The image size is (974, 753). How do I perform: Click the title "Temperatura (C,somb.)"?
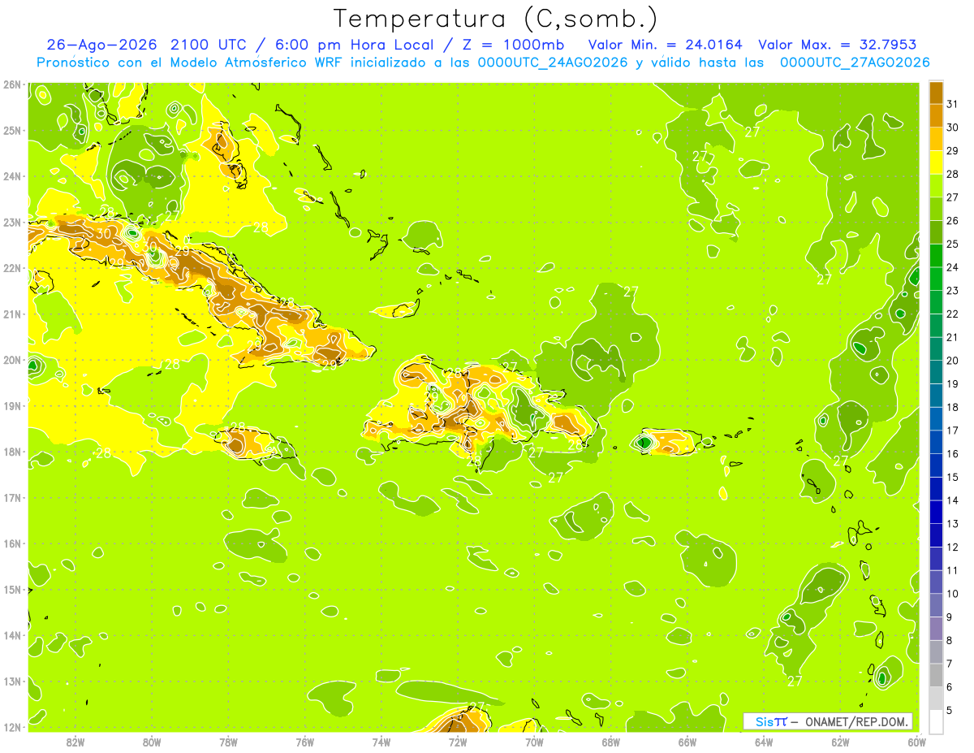[496, 18]
